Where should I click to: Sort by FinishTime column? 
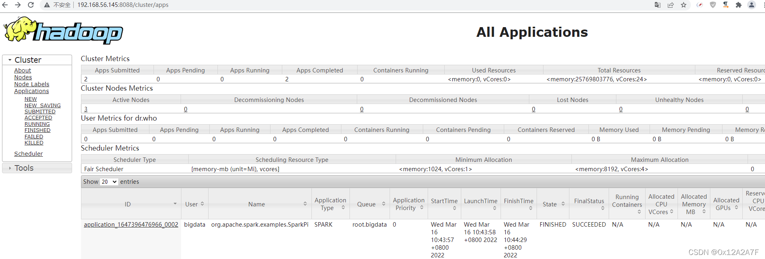coord(531,208)
